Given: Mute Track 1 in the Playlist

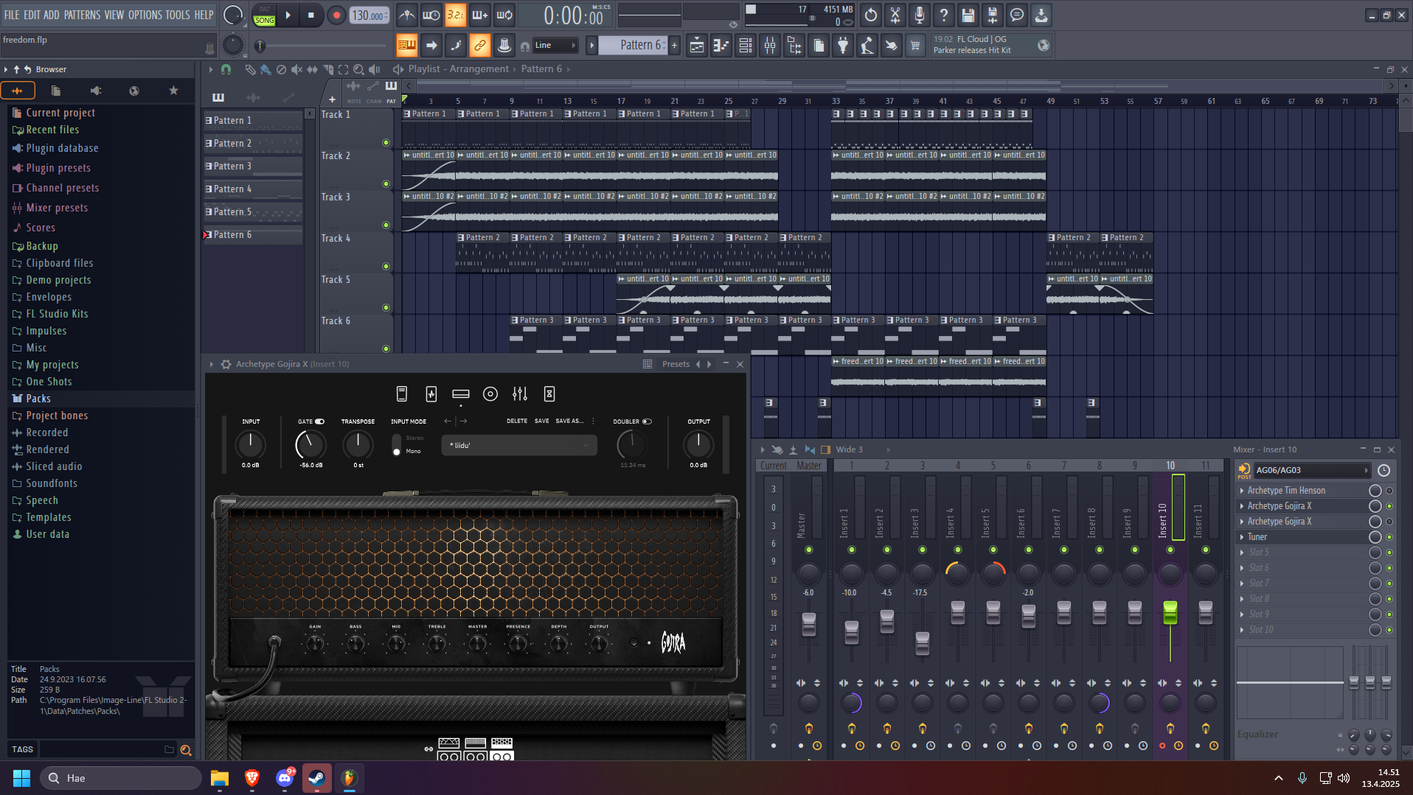Looking at the screenshot, I should coord(386,142).
